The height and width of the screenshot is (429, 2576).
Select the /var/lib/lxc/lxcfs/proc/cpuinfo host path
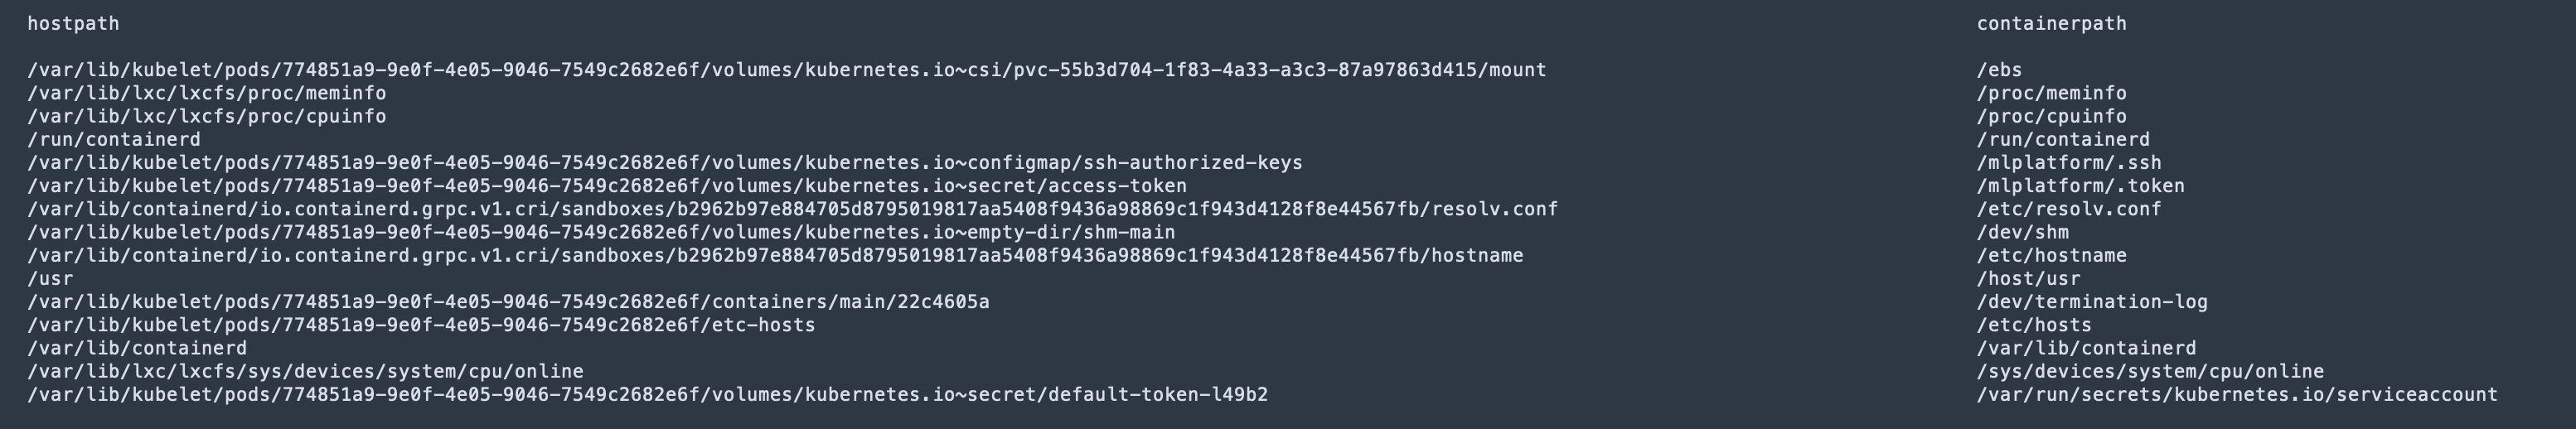(207, 116)
